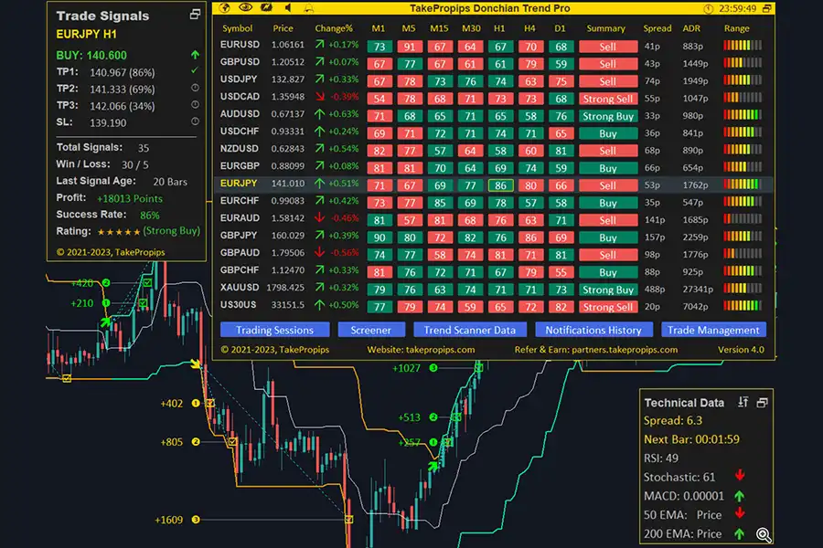This screenshot has width=823, height=548.
Task: Click the Range bar in the US30US row
Action: coord(743,306)
